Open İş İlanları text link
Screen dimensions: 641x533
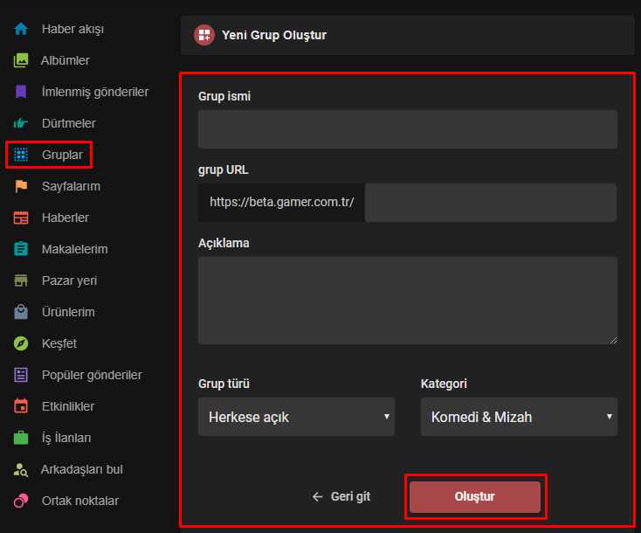click(x=66, y=438)
